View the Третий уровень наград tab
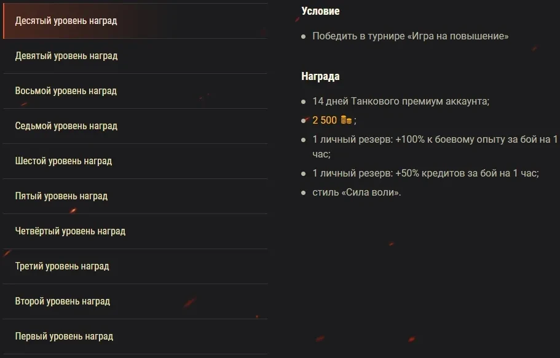Viewport: 560px width, 358px height. [x=61, y=266]
